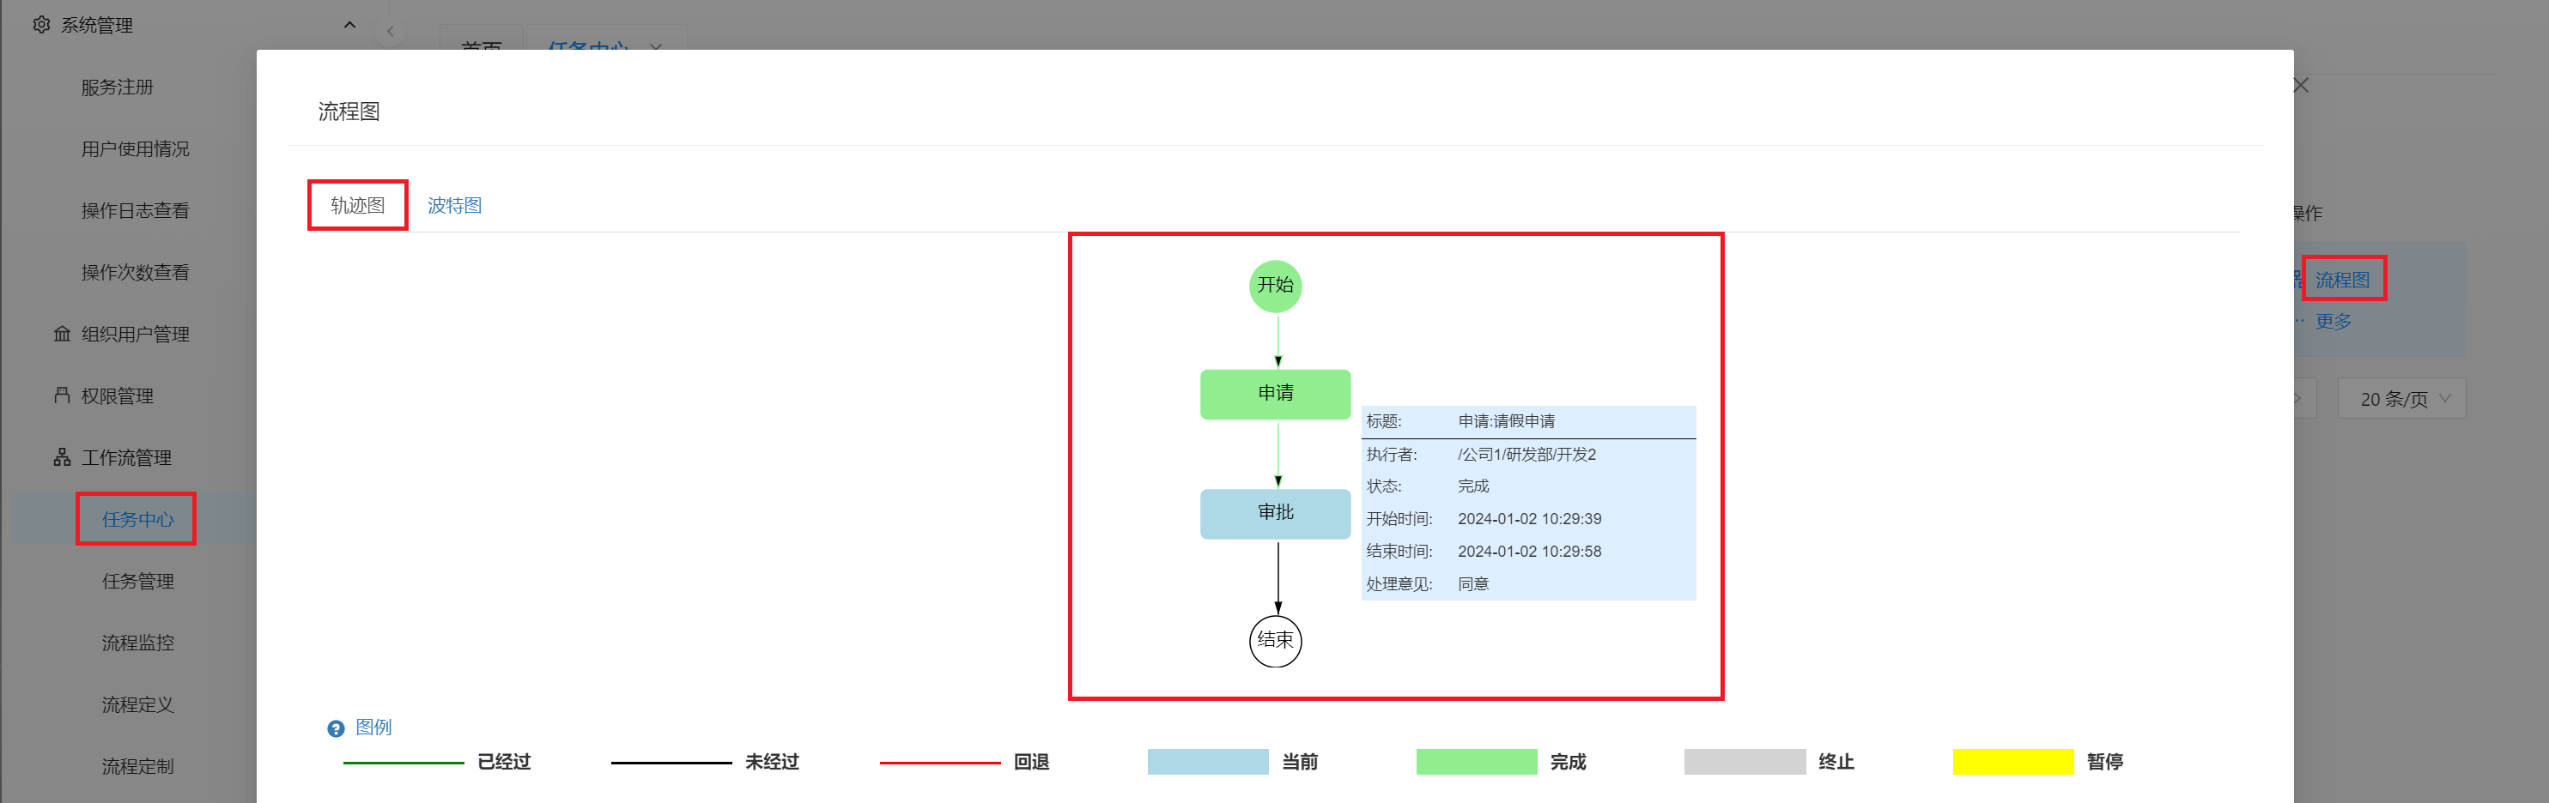Click the 图例 help question icon
The width and height of the screenshot is (2549, 803).
(x=336, y=729)
